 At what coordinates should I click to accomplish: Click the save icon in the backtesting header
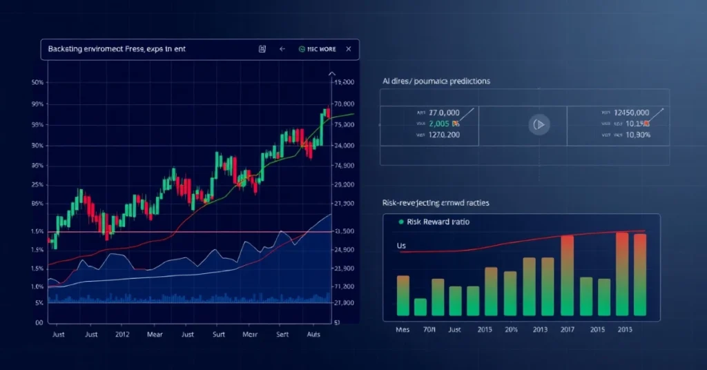click(x=262, y=49)
